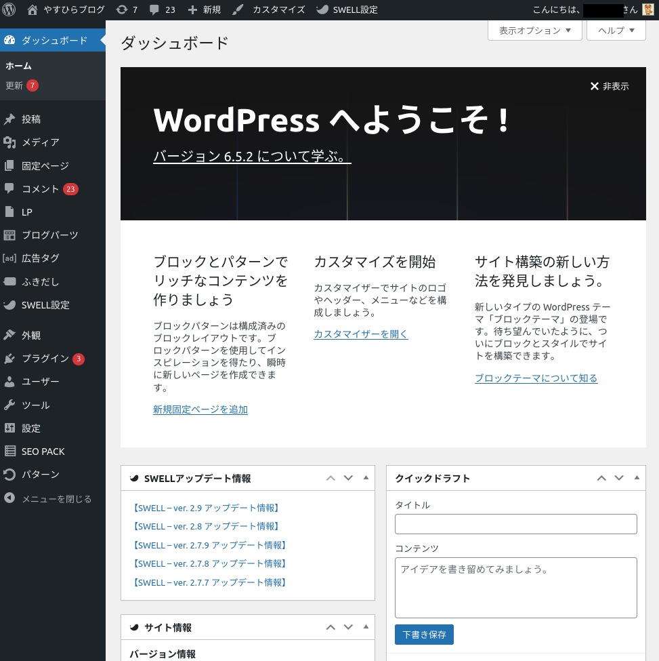Open 広告タグ in the sidebar
659x661 pixels.
click(x=41, y=258)
